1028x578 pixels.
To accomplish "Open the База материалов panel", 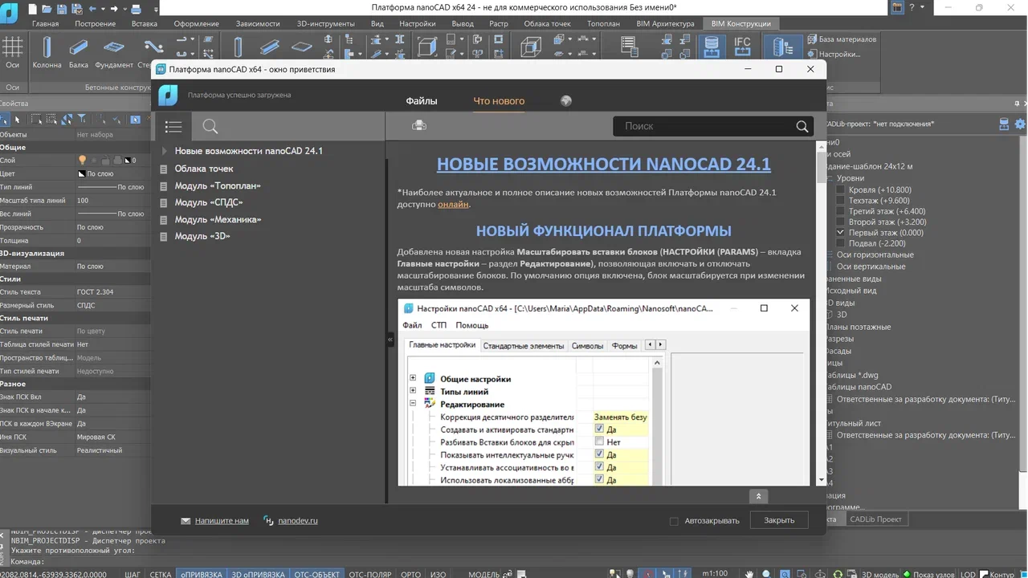I will pyautogui.click(x=842, y=38).
